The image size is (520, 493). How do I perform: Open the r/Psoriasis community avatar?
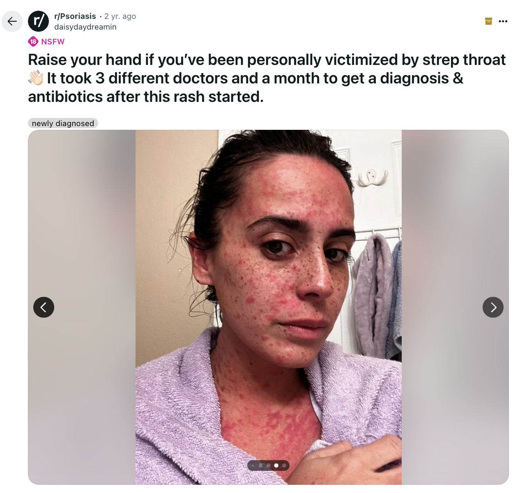pos(38,21)
